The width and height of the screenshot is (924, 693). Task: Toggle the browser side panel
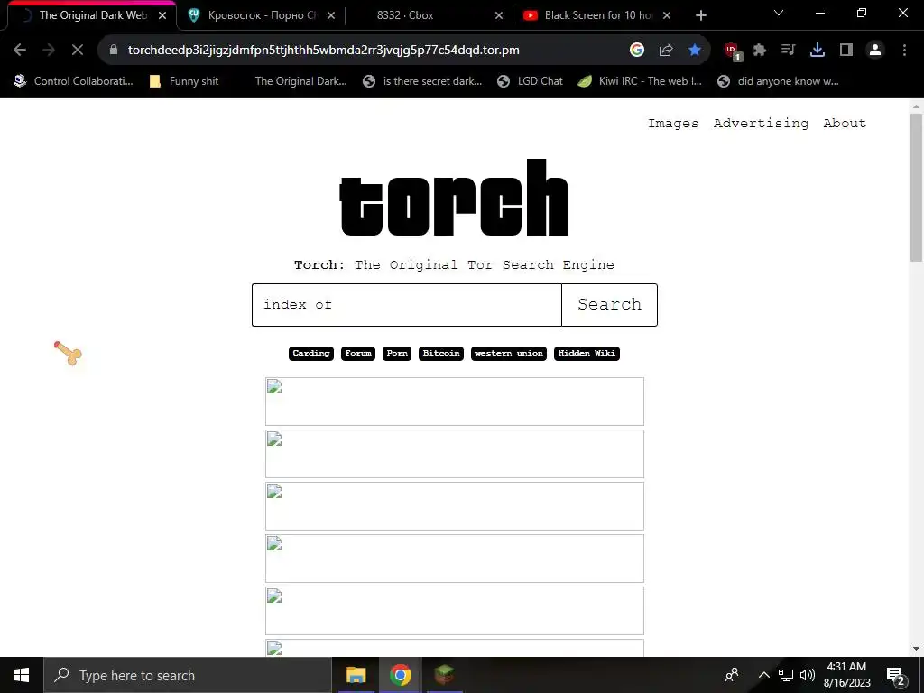pos(846,51)
